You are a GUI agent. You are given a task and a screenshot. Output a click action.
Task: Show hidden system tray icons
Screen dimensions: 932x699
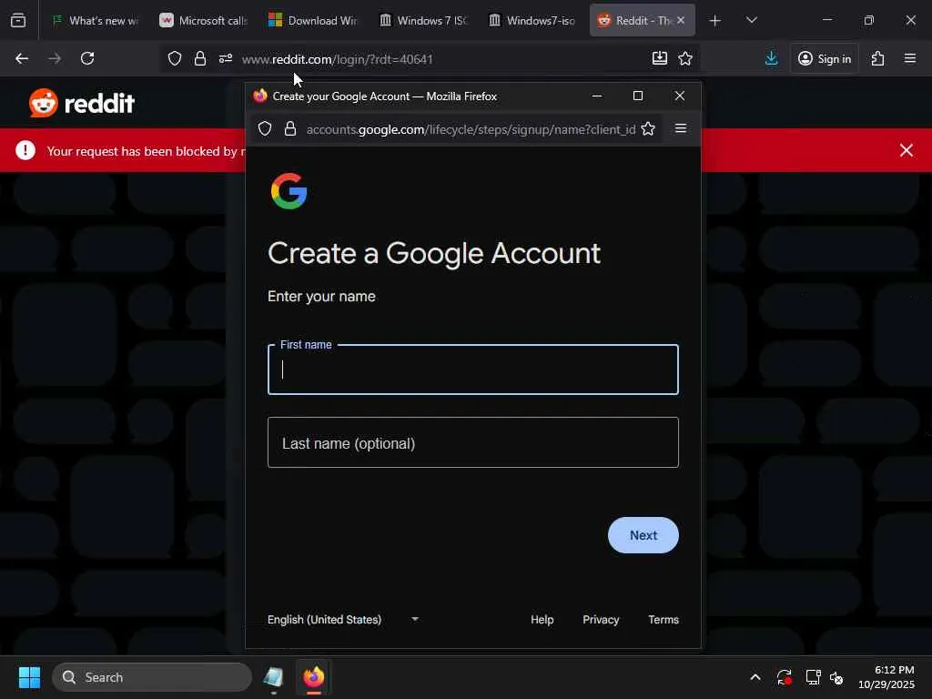[755, 677]
